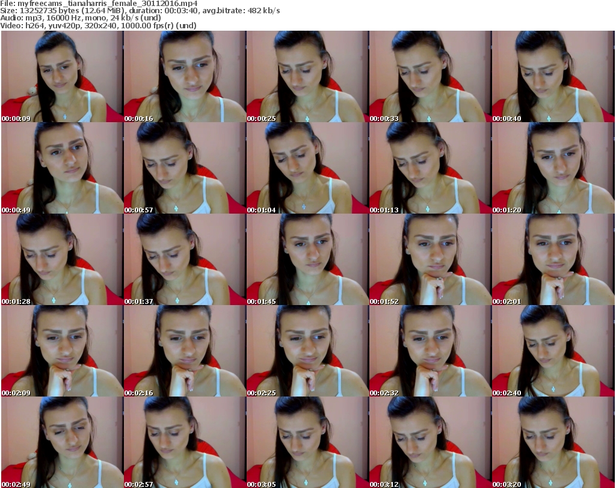Screen dimensions: 616x488
Task: Select the thumbnail timestamped 00:02:49
Action: 62,442
